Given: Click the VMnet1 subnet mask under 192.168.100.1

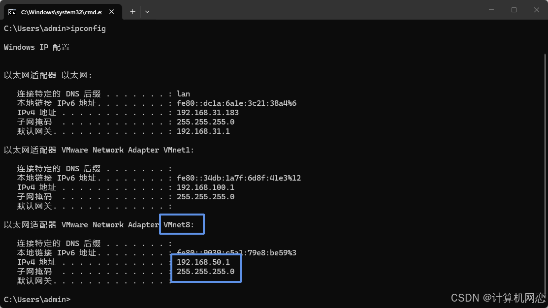Looking at the screenshot, I should (205, 197).
